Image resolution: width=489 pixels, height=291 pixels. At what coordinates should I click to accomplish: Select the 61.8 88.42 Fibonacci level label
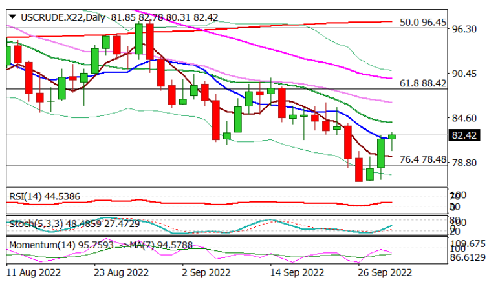point(423,83)
